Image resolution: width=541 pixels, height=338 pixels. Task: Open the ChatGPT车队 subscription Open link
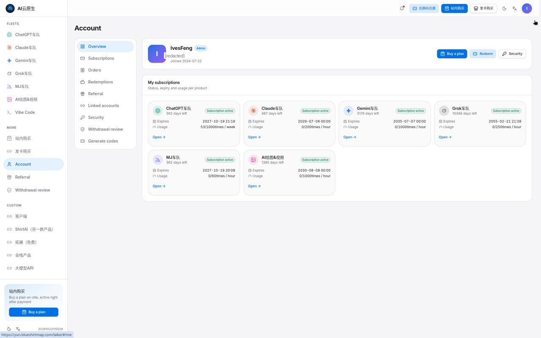click(x=159, y=137)
